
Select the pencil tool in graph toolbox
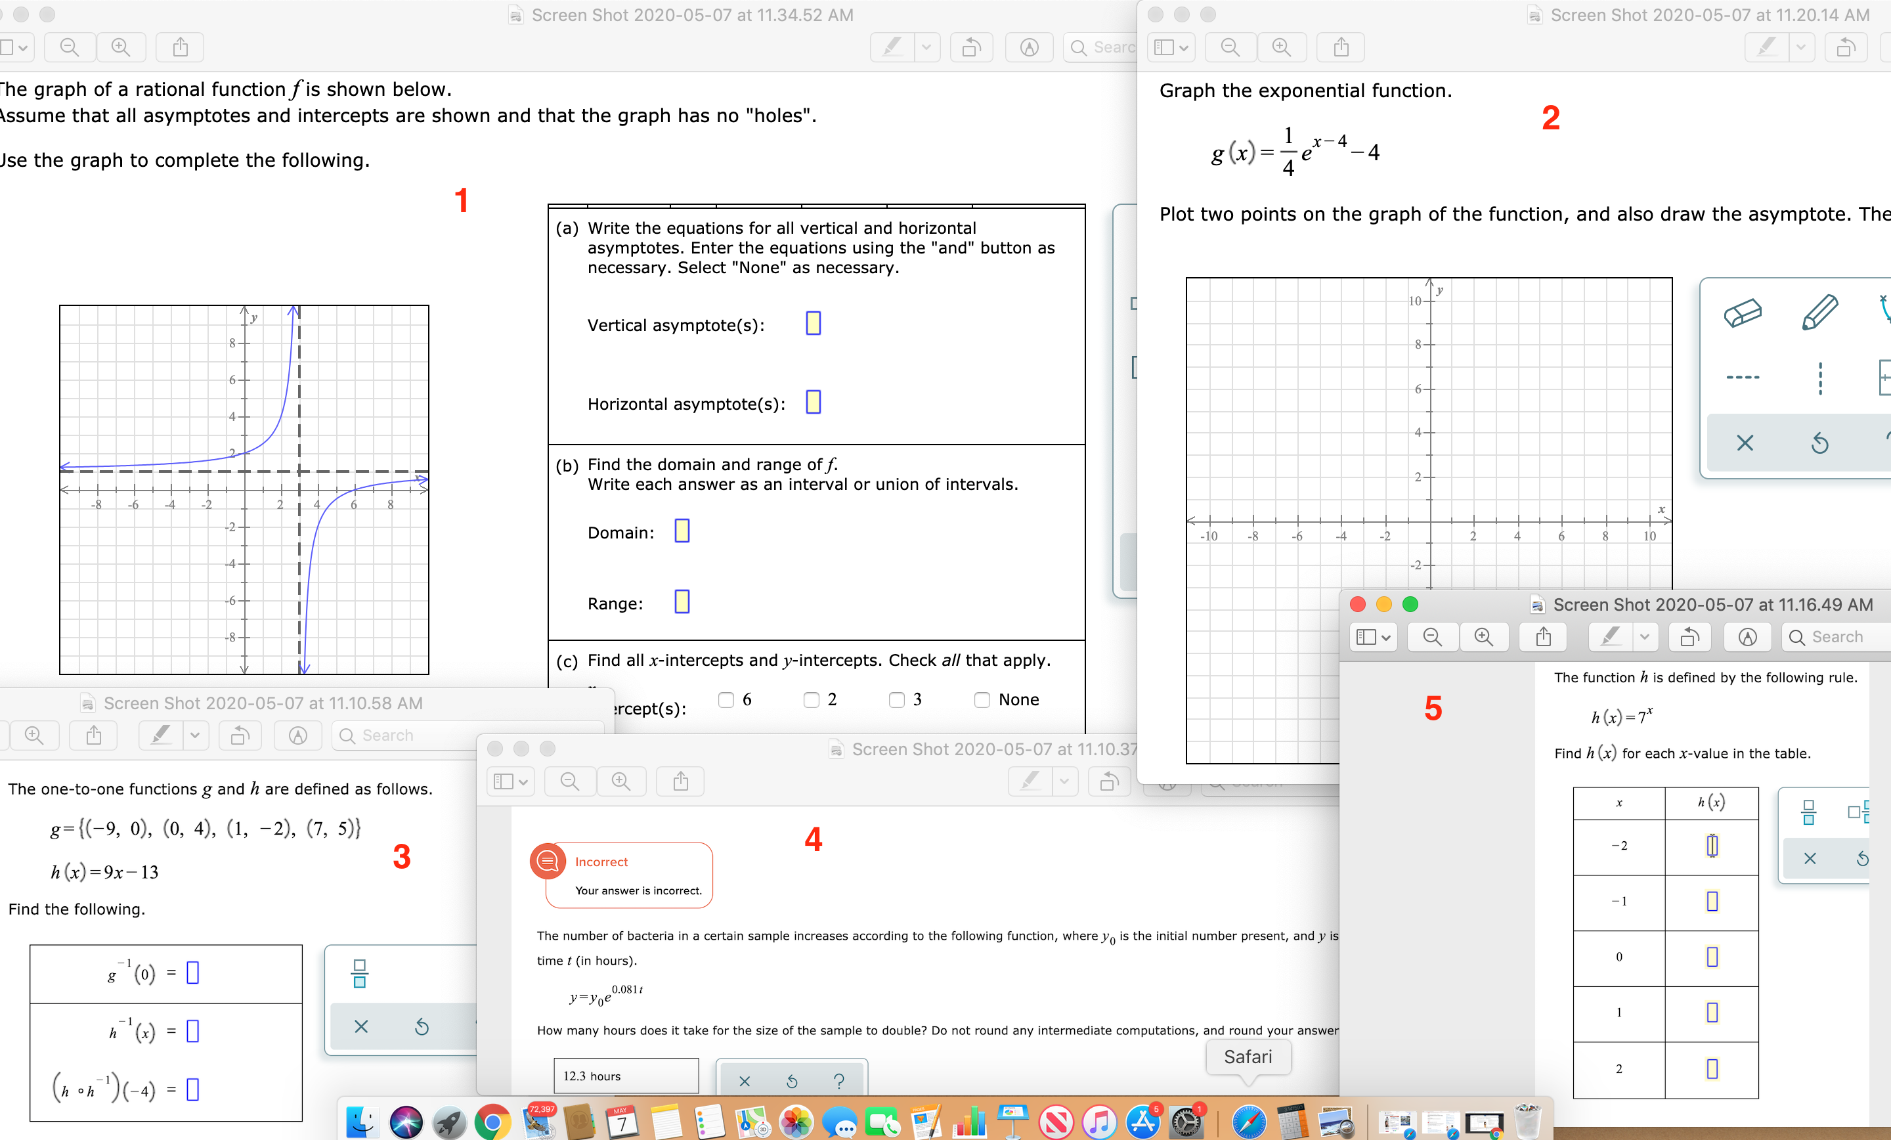(1819, 313)
